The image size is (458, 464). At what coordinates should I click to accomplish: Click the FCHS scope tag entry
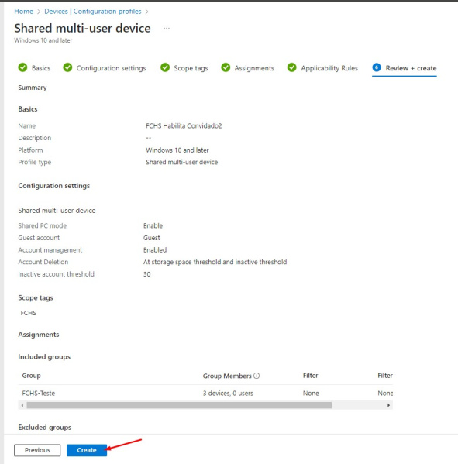point(29,313)
